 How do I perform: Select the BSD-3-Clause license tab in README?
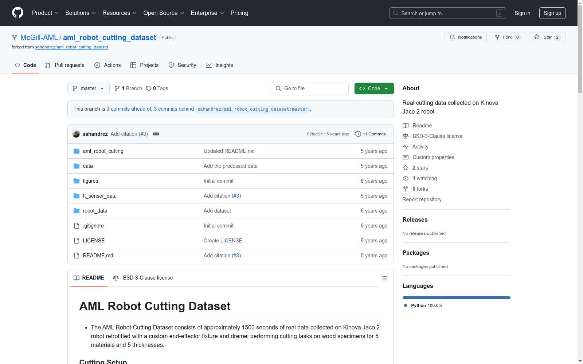coord(143,278)
